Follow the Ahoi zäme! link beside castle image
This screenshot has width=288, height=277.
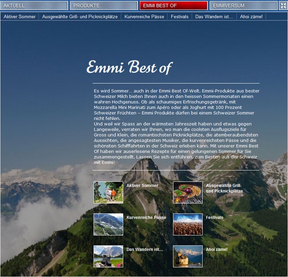click(217, 249)
